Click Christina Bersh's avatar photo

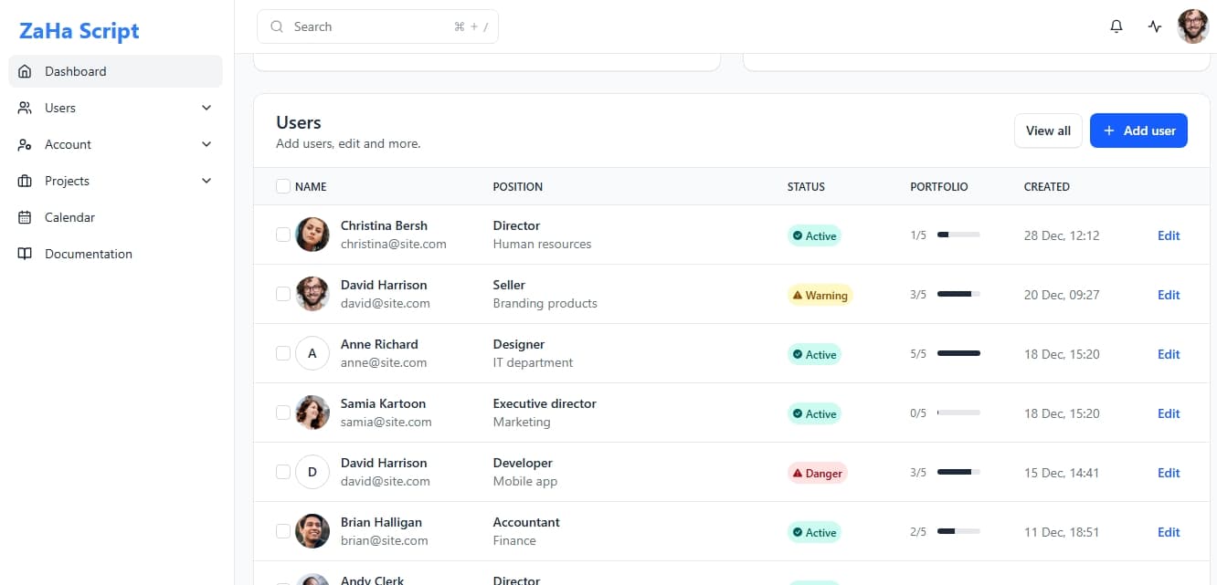[312, 235]
